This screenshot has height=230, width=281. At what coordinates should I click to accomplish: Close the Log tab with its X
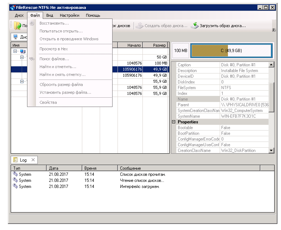(33, 160)
